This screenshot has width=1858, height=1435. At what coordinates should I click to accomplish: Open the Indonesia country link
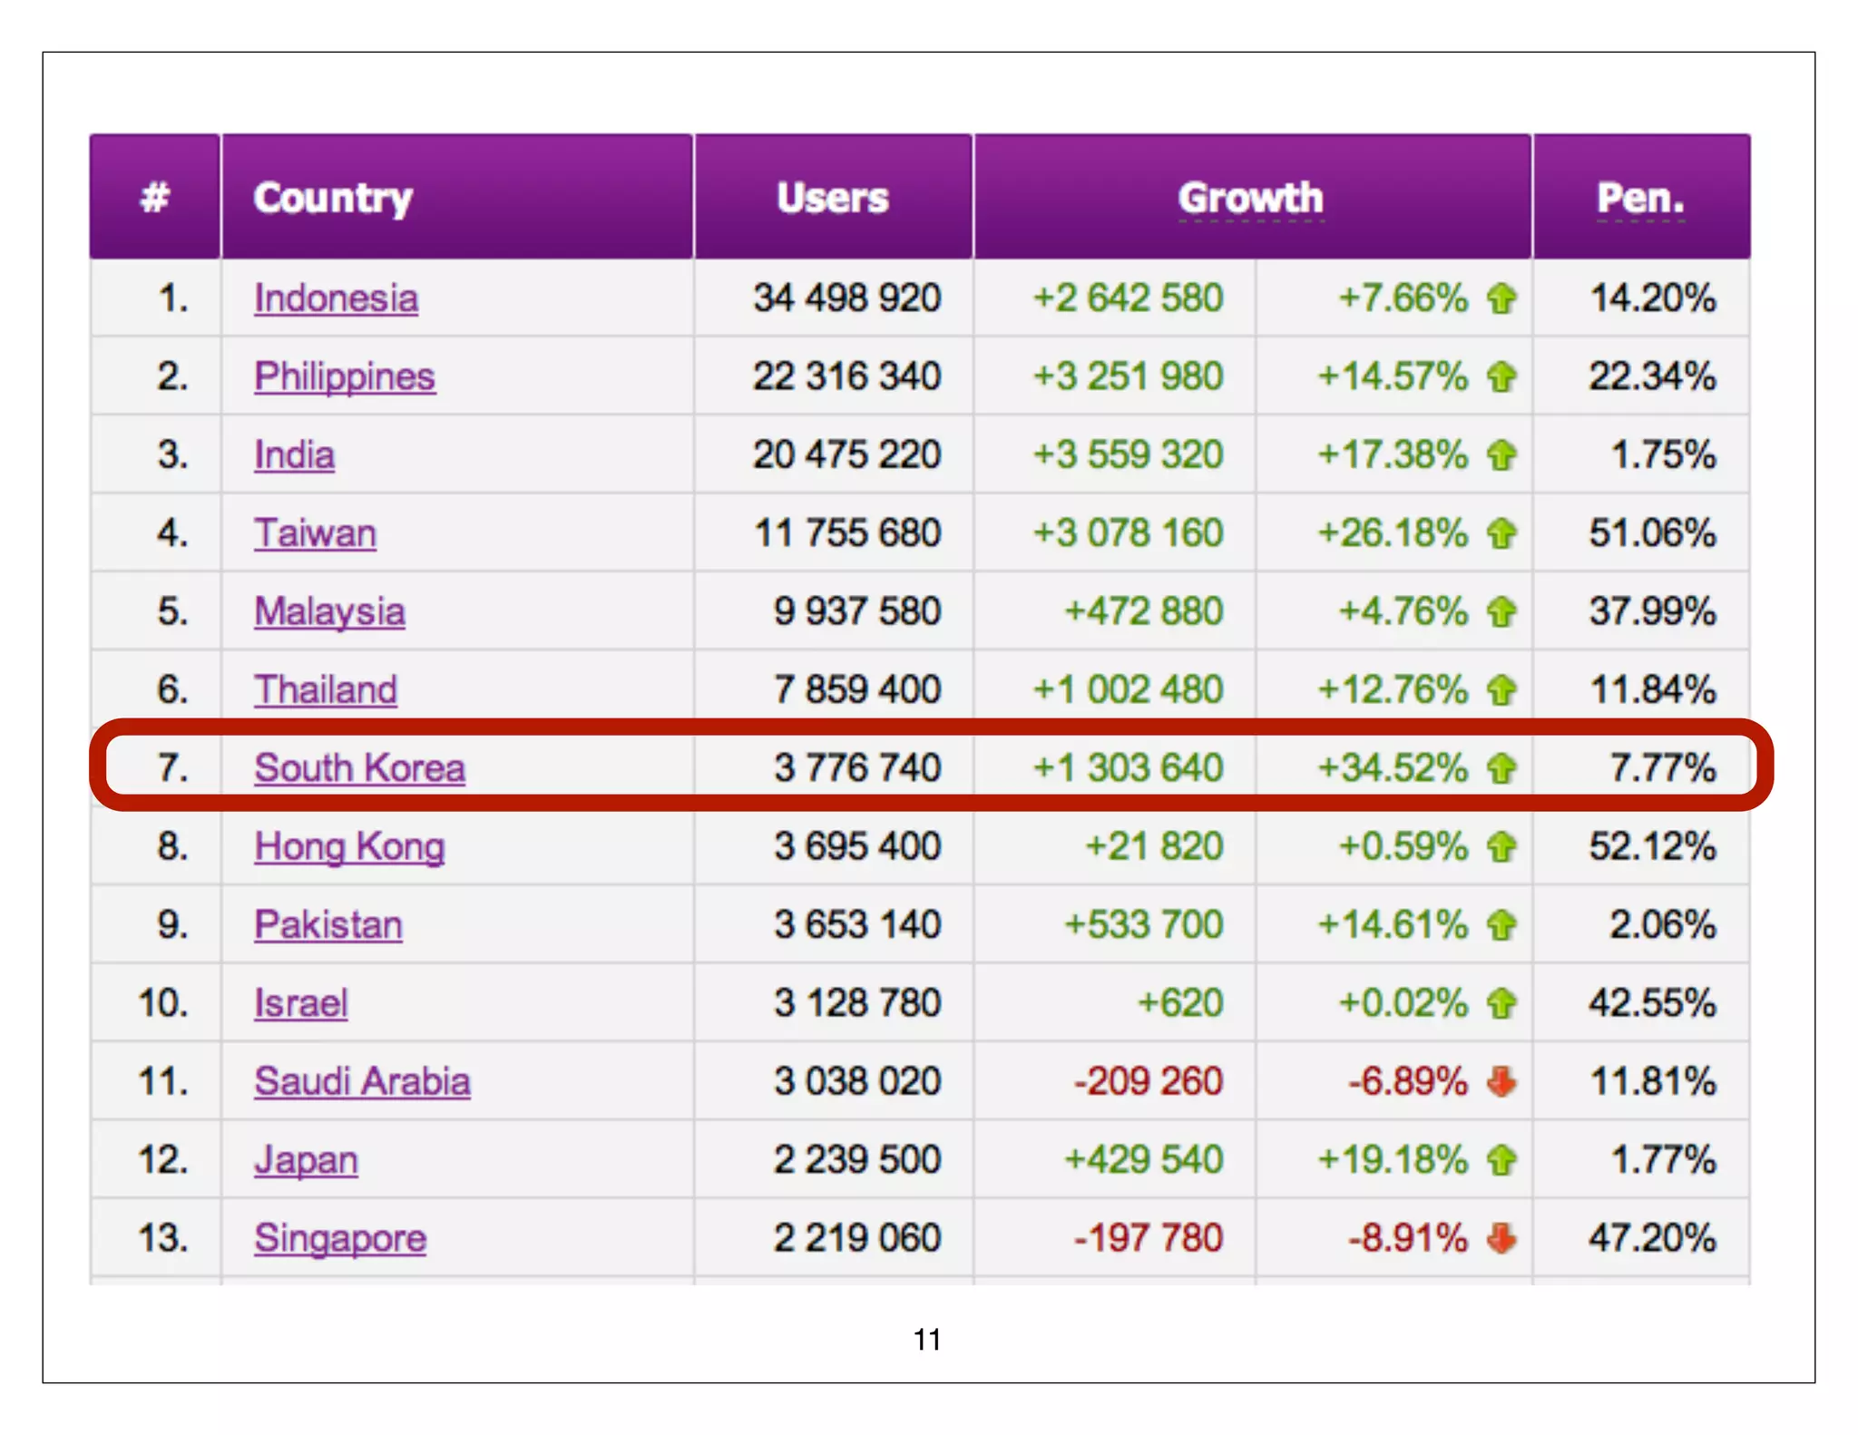(336, 298)
